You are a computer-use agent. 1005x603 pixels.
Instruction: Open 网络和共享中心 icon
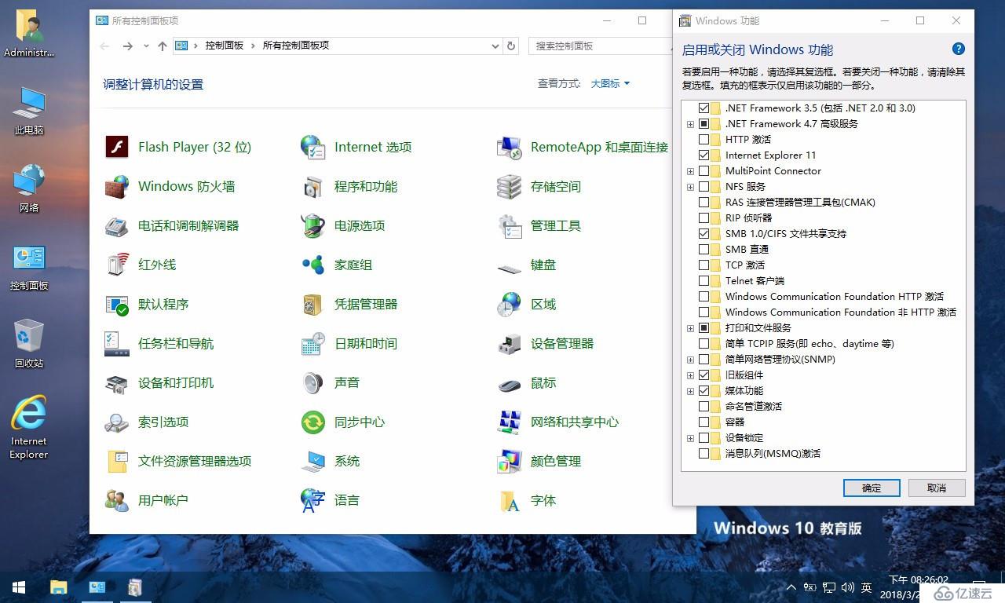pyautogui.click(x=510, y=422)
